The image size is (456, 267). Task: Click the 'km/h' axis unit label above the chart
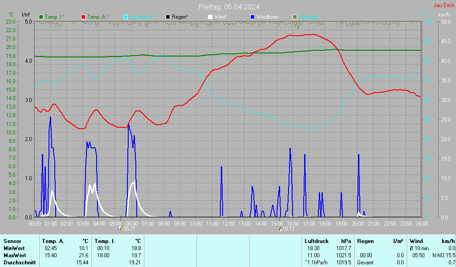click(444, 15)
